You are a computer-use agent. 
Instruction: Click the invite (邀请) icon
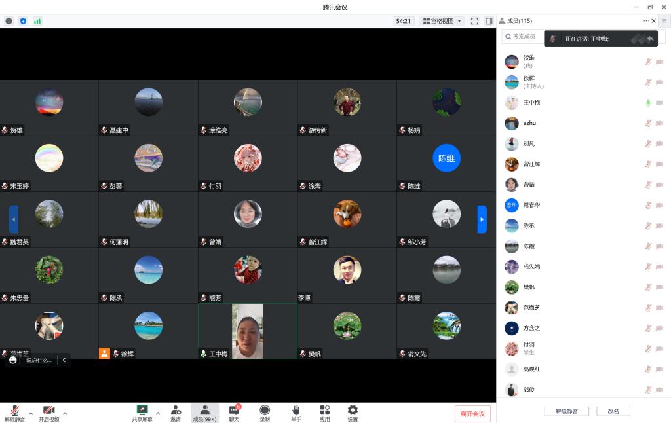176,411
